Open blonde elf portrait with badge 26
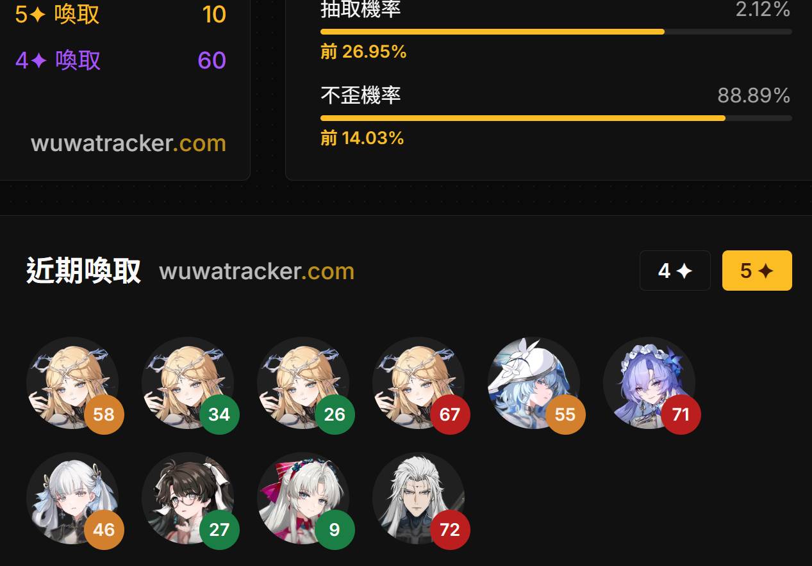 point(303,384)
